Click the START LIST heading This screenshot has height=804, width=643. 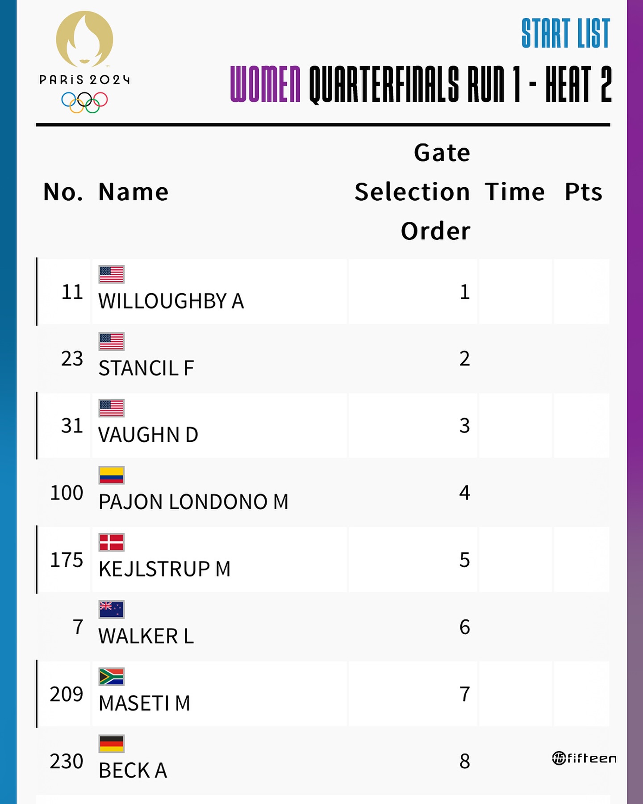click(566, 33)
